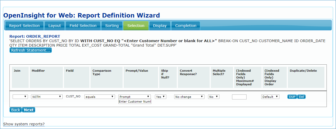Switch to the Layout tab
The image size is (336, 129).
point(55,26)
